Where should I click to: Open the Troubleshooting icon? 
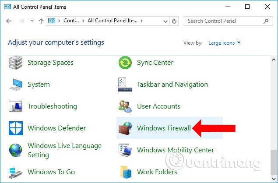(x=16, y=106)
